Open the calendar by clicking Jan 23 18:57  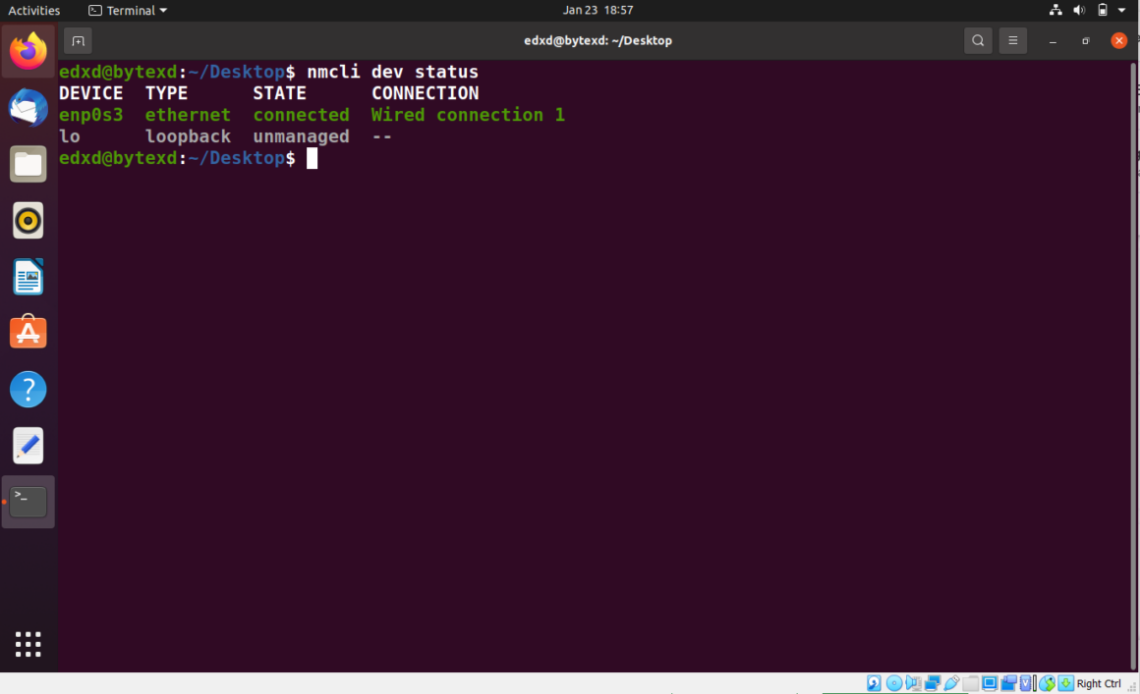[x=598, y=10]
